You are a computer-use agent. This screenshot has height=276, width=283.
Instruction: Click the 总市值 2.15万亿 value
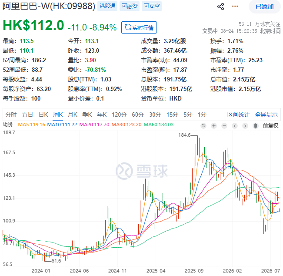pyautogui.click(x=244, y=79)
